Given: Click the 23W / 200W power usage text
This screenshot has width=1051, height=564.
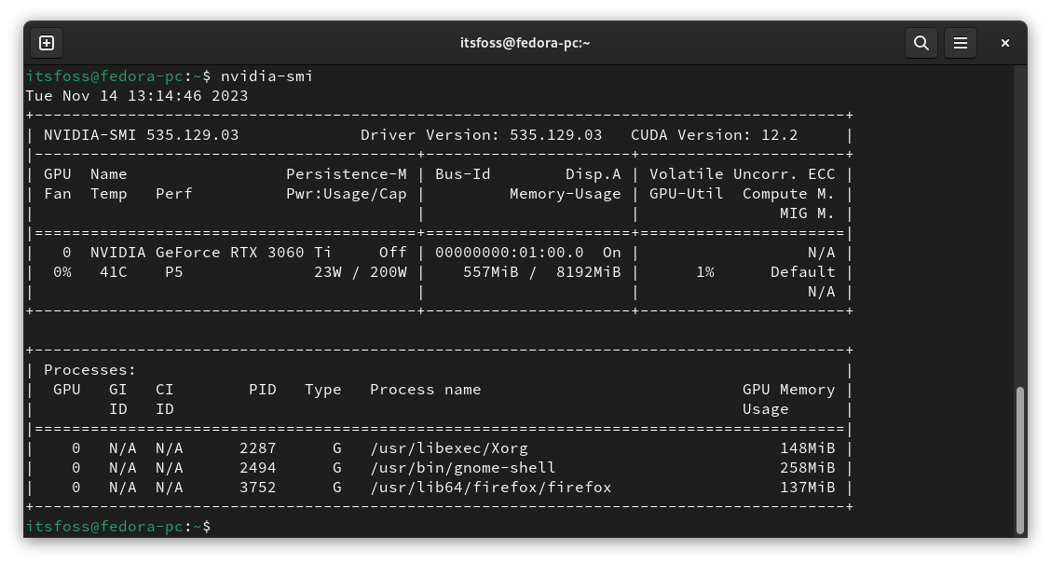Looking at the screenshot, I should [x=359, y=271].
